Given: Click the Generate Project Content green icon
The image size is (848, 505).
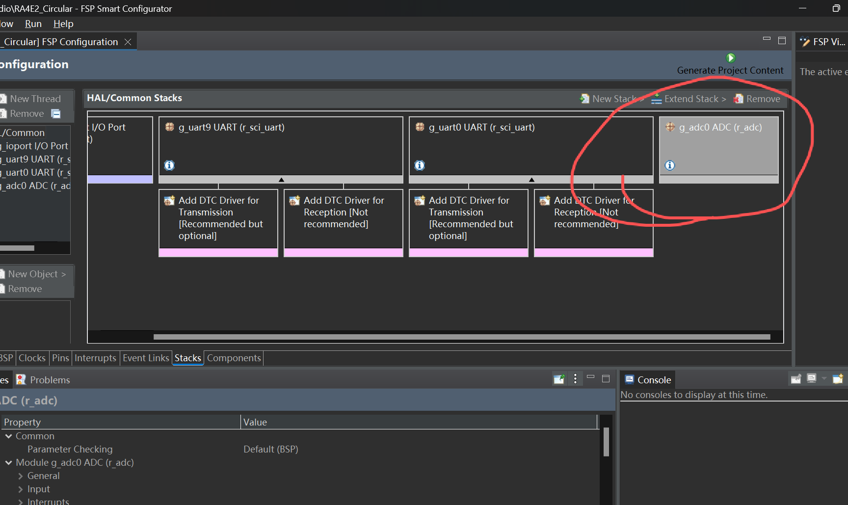Looking at the screenshot, I should tap(731, 58).
